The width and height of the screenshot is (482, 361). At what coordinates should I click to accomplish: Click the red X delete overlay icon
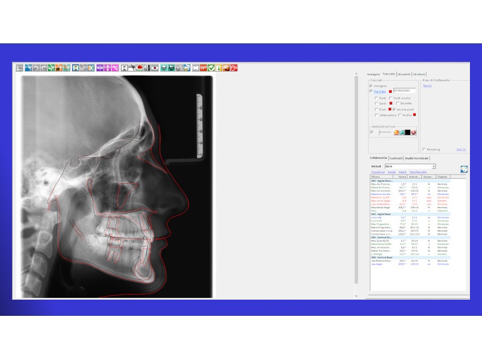coord(413,132)
